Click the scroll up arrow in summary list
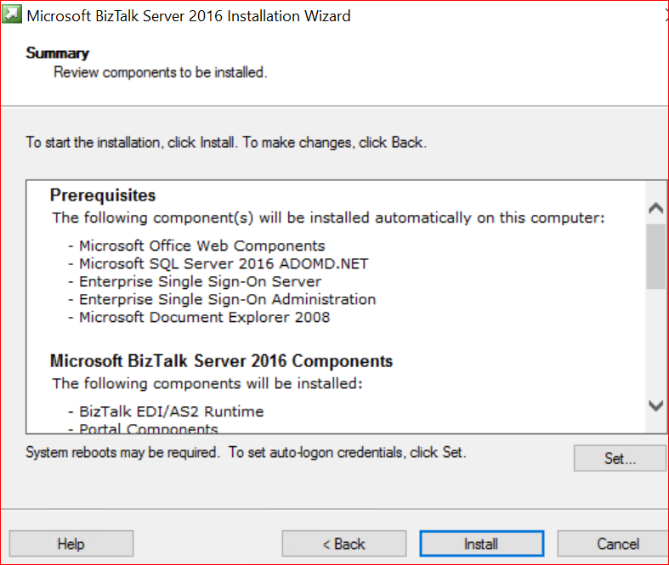Screen dimensions: 669x565 point(655,208)
